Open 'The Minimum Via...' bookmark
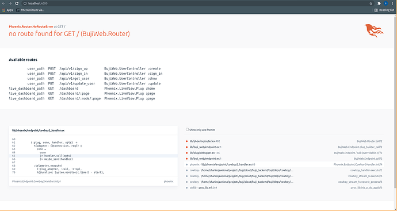397x211 pixels. tap(30, 10)
